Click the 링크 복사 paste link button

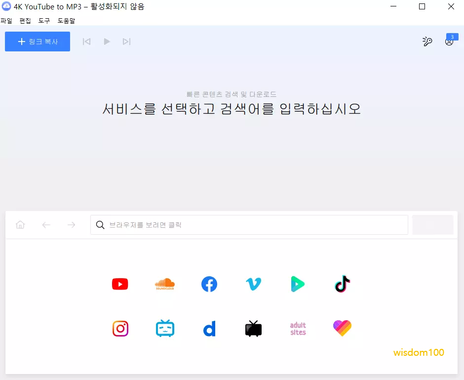[38, 42]
